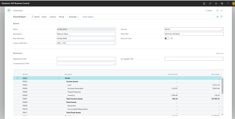Click the Description input field
235x119 pixels.
pos(86,34)
